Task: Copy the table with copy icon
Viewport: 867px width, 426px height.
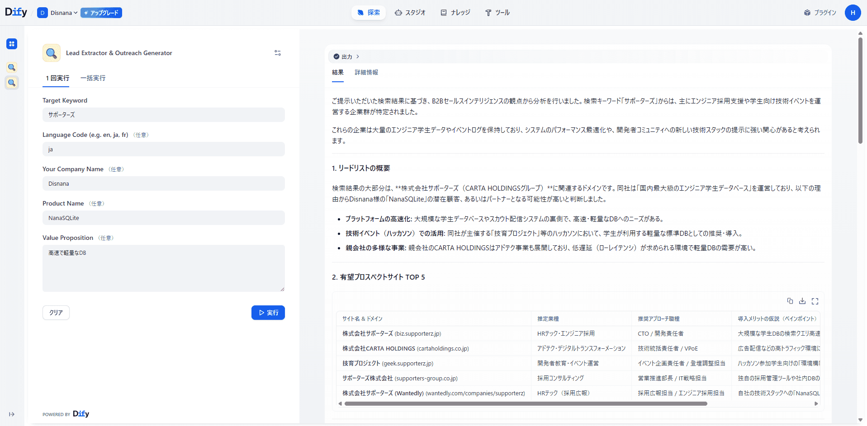Action: pos(790,301)
